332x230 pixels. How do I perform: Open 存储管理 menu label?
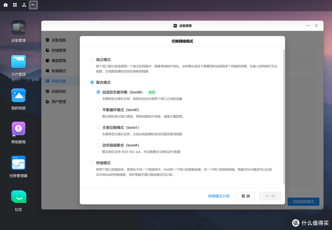click(x=59, y=50)
